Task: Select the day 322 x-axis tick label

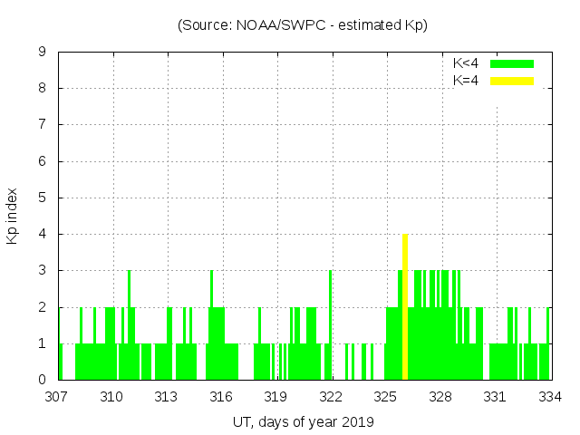Action: click(331, 396)
